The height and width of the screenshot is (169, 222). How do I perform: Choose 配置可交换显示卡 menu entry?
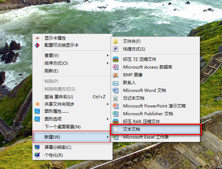coord(72,45)
